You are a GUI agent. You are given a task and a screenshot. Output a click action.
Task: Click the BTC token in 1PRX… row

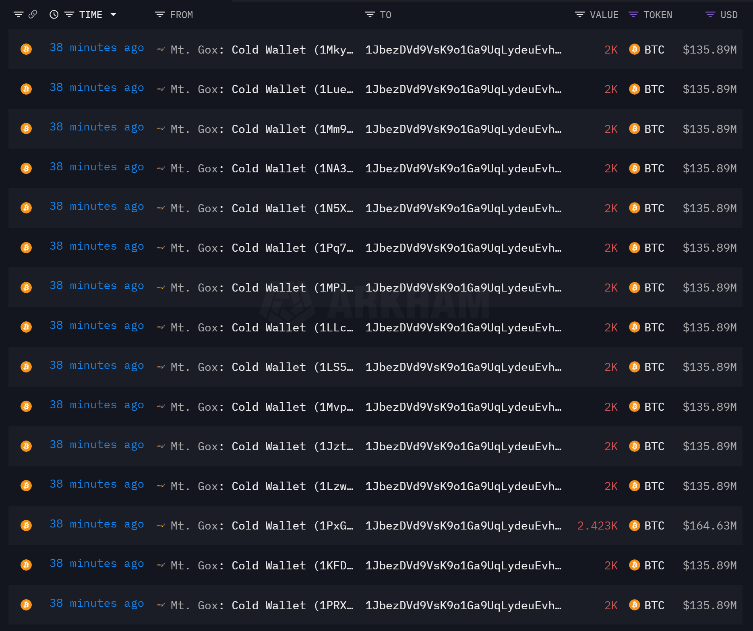pos(654,605)
